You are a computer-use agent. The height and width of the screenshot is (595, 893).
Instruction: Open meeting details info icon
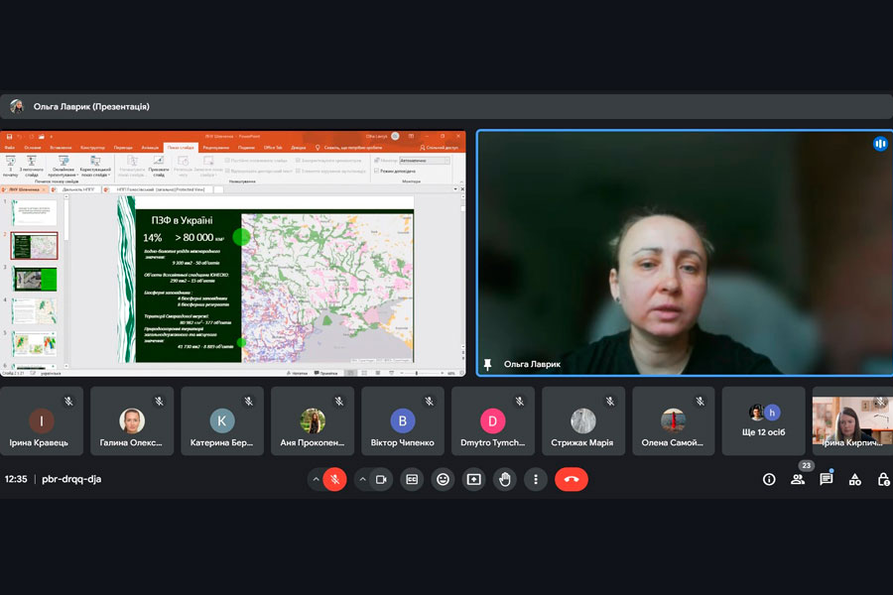pyautogui.click(x=769, y=479)
